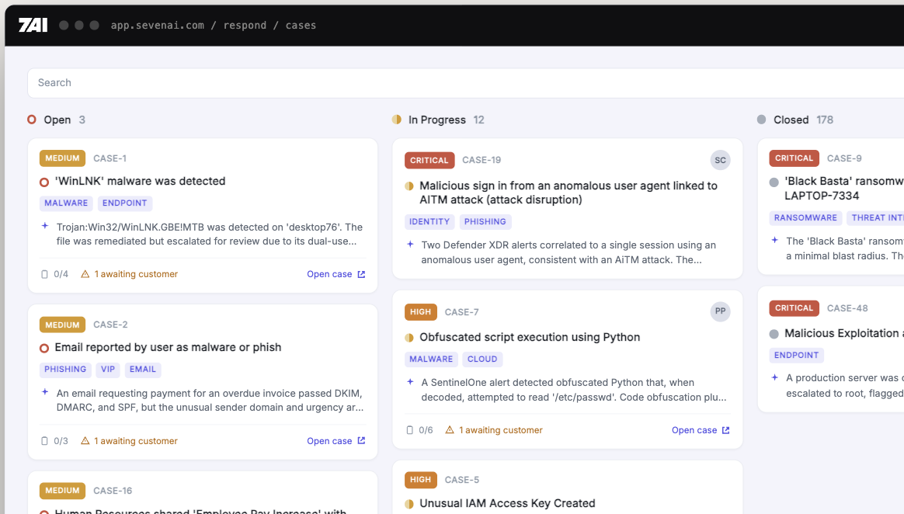Open "Email reported by user as malware or phish"
904x514 pixels.
point(168,348)
